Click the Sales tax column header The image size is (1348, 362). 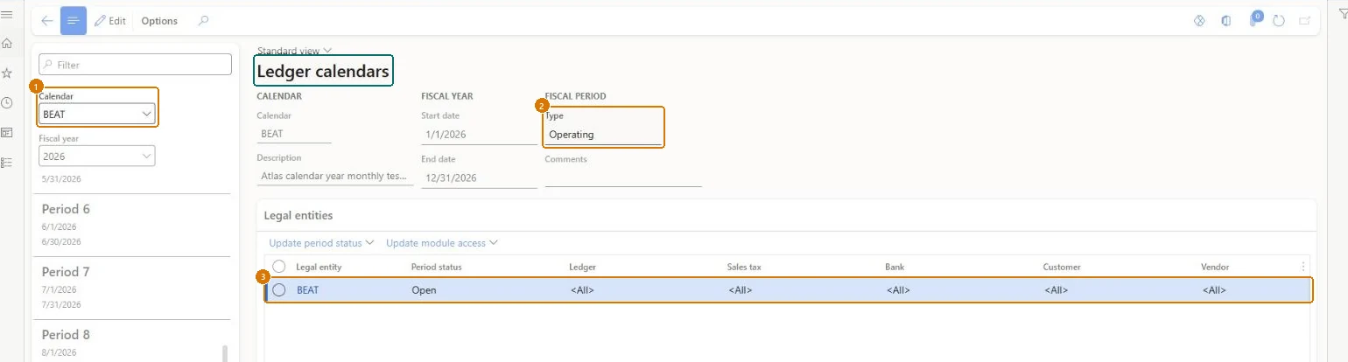click(745, 267)
